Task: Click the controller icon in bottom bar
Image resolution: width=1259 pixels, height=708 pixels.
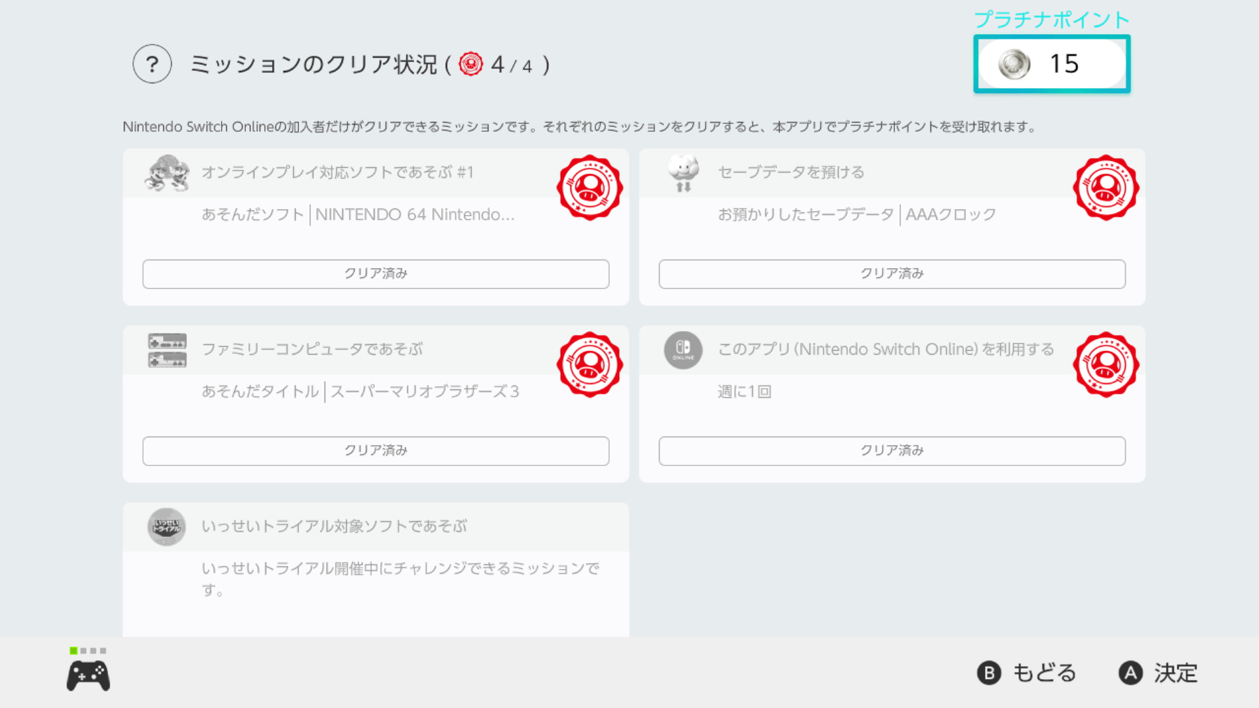Action: pyautogui.click(x=88, y=676)
